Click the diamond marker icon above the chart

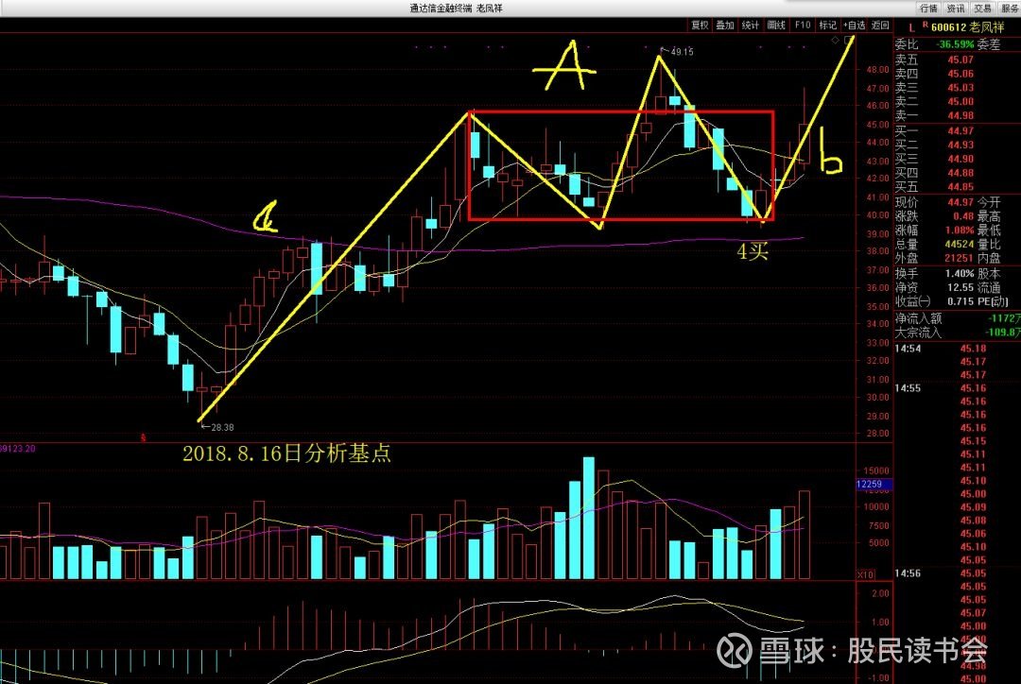pyautogui.click(x=836, y=41)
